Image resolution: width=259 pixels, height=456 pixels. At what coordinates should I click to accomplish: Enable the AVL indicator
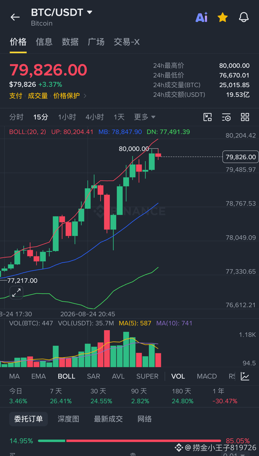click(118, 376)
